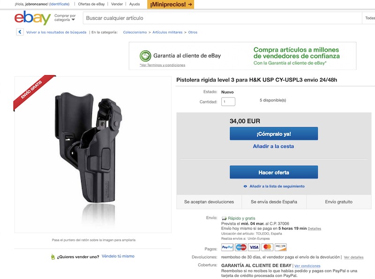Open the Ayuda menu item
This screenshot has width=375, height=279.
click(135, 4)
